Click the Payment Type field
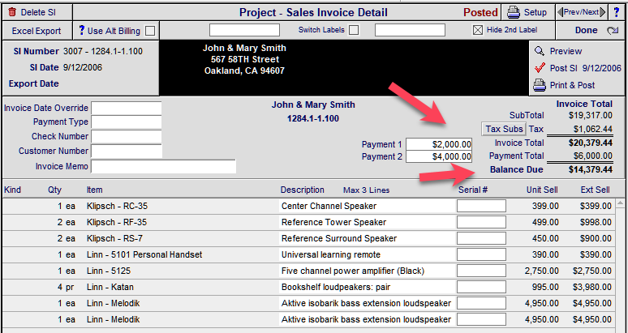The height and width of the screenshot is (333, 628). pyautogui.click(x=126, y=122)
